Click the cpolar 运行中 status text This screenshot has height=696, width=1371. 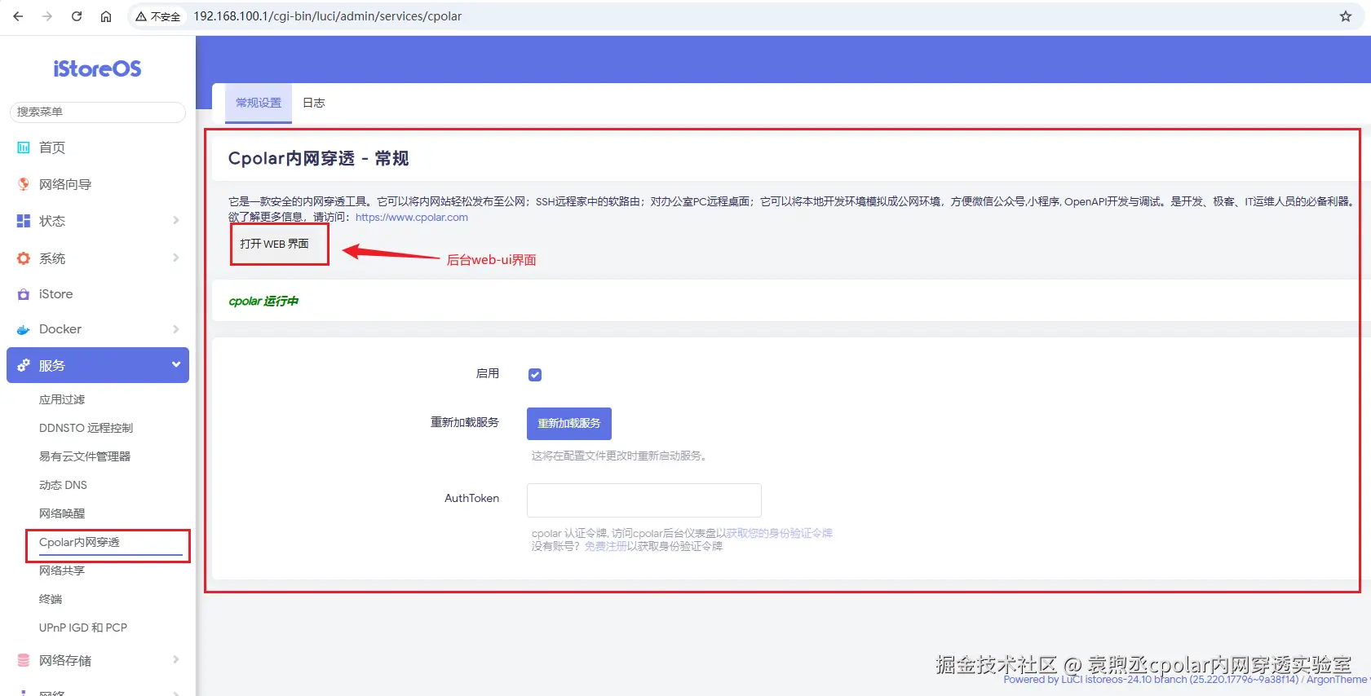(x=263, y=302)
